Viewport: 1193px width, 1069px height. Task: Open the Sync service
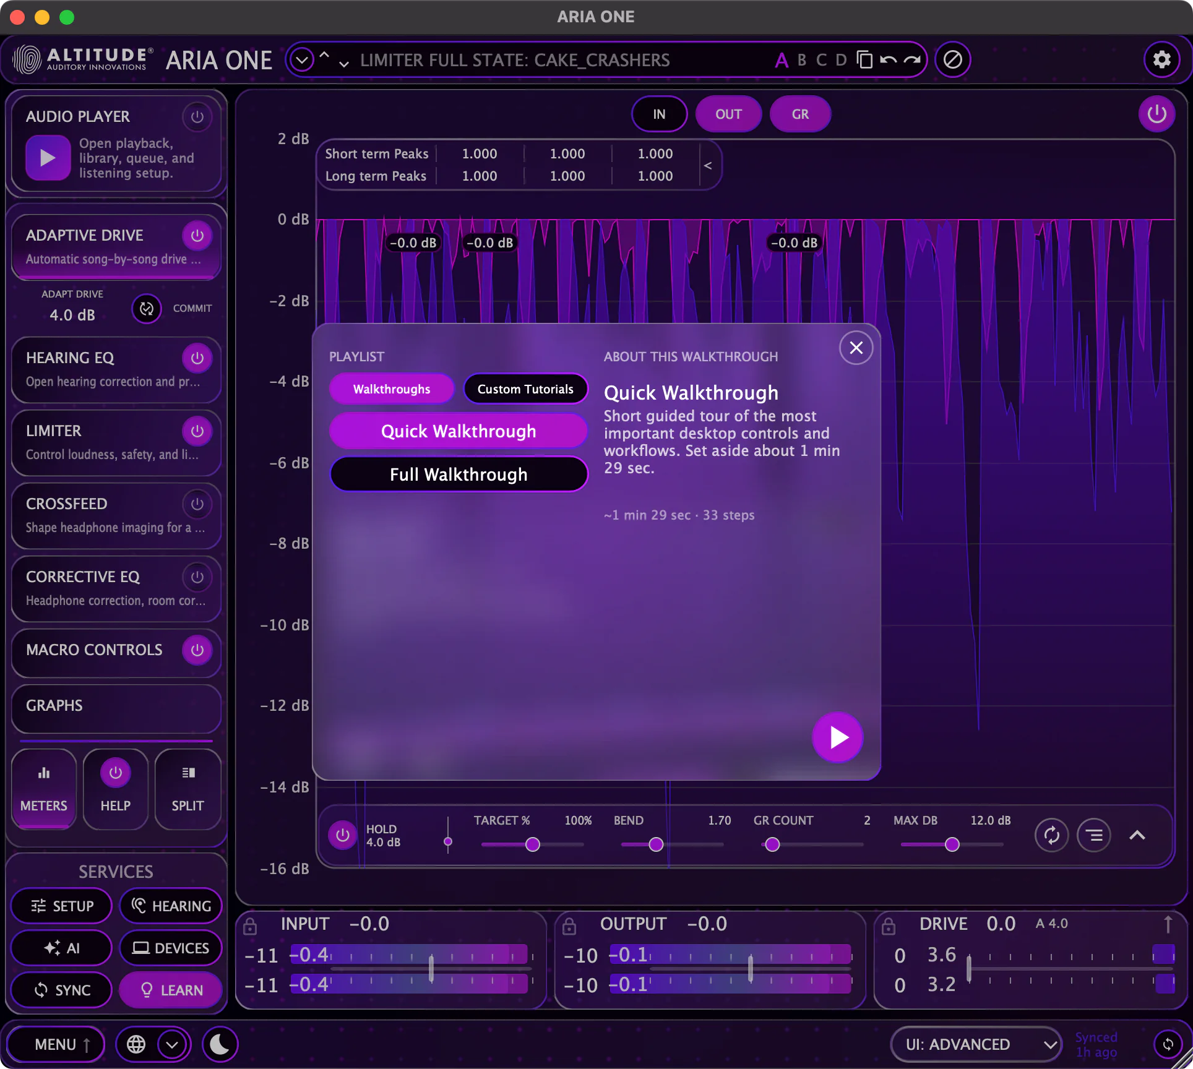[x=62, y=990]
